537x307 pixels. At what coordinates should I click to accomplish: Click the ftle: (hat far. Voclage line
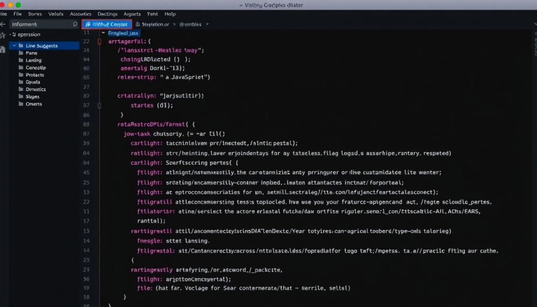coord(243,288)
